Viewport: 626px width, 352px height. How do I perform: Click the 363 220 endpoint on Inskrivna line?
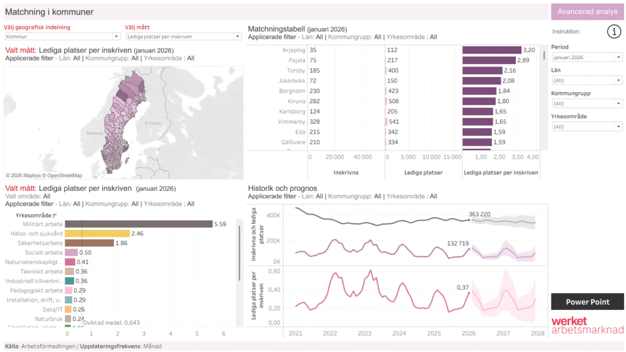click(469, 220)
